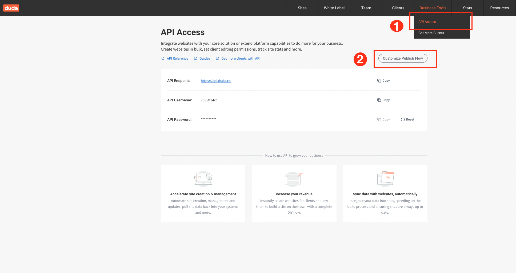Click the Copy label for API Password
Image resolution: width=516 pixels, height=273 pixels.
pos(386,119)
